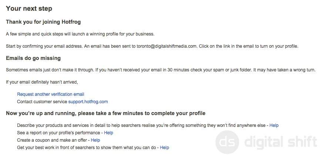Open Help link beside Create a coupon
The width and height of the screenshot is (320, 155).
pos(95,140)
